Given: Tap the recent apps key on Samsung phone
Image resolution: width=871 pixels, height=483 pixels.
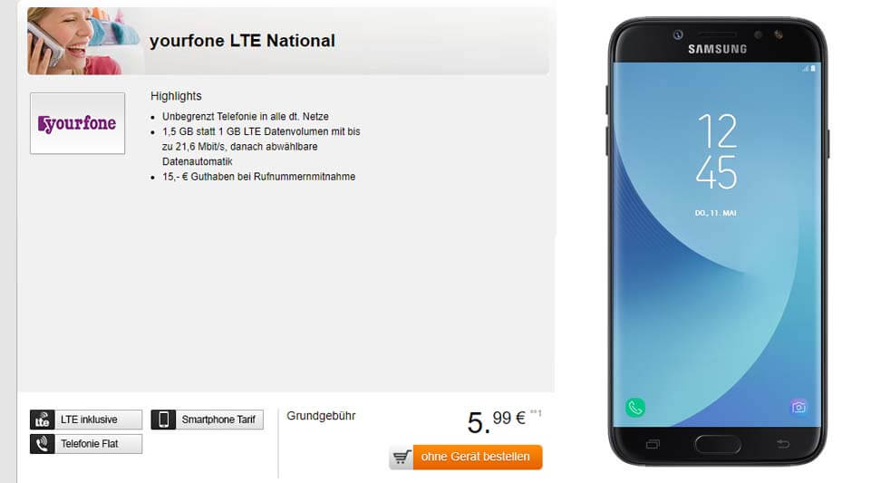Looking at the screenshot, I should click(653, 444).
